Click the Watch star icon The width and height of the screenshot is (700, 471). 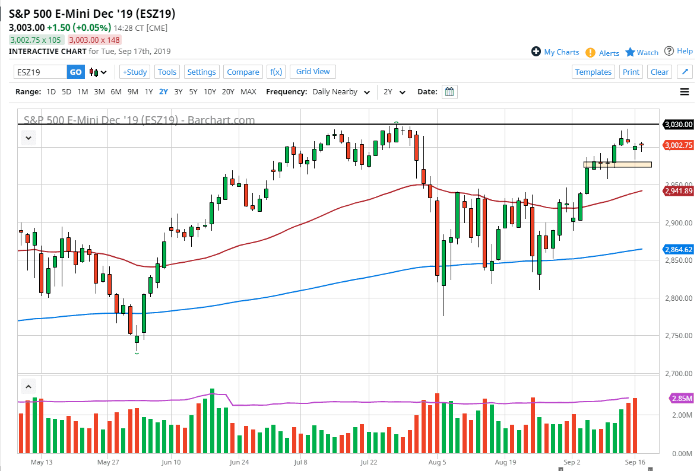(x=630, y=52)
